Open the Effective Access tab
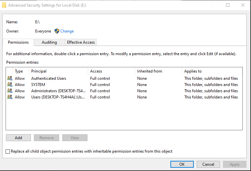The image size is (251, 171). pyautogui.click(x=81, y=42)
